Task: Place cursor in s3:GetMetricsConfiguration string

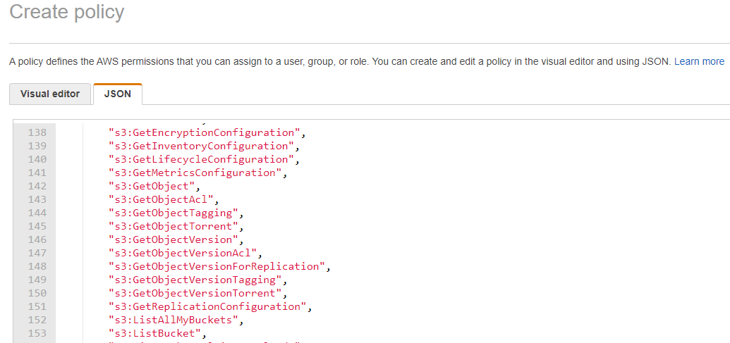Action: (x=196, y=173)
